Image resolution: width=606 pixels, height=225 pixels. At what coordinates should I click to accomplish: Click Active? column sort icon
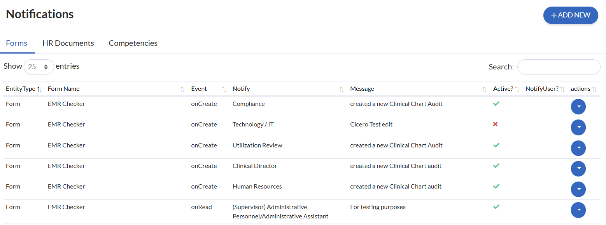click(517, 89)
